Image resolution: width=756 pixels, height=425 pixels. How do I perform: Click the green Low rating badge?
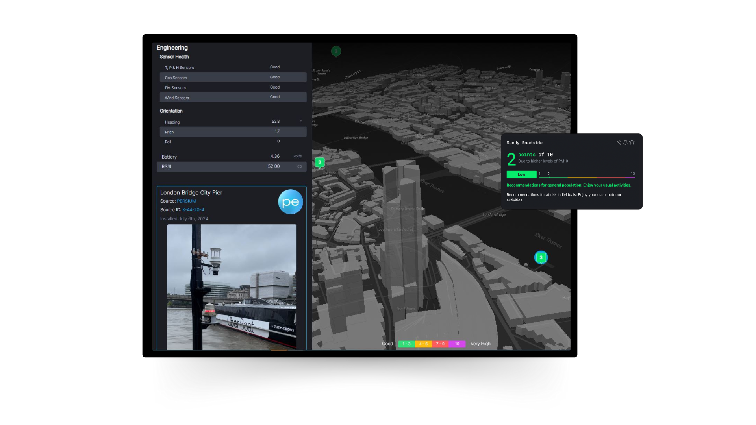pos(521,174)
